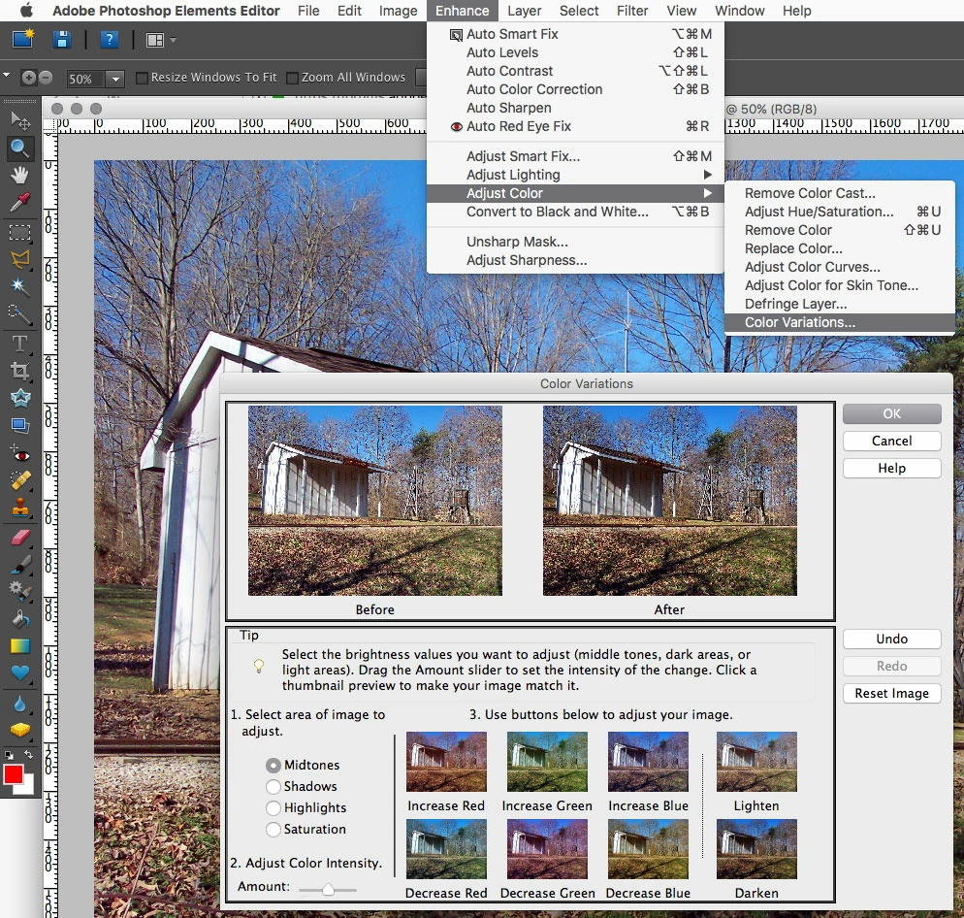Viewport: 964px width, 918px height.
Task: Click the new document toolbar icon
Action: [x=23, y=40]
